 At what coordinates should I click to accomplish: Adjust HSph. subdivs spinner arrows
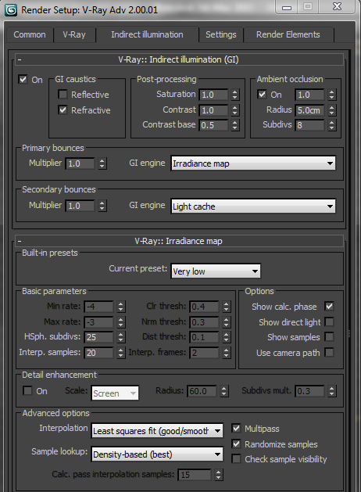(x=121, y=337)
